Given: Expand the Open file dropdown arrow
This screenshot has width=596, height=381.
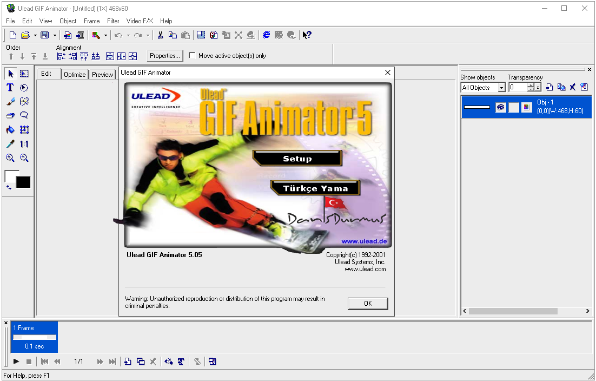Looking at the screenshot, I should [x=35, y=35].
